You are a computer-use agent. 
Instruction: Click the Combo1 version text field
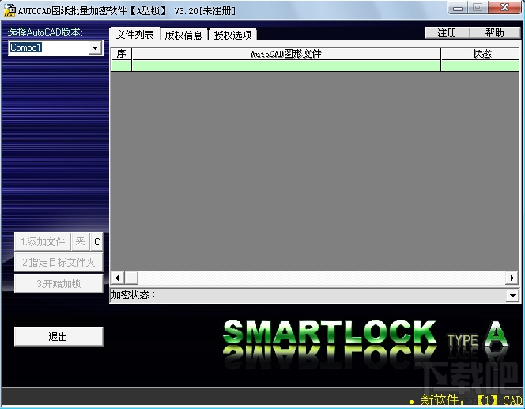(x=49, y=47)
